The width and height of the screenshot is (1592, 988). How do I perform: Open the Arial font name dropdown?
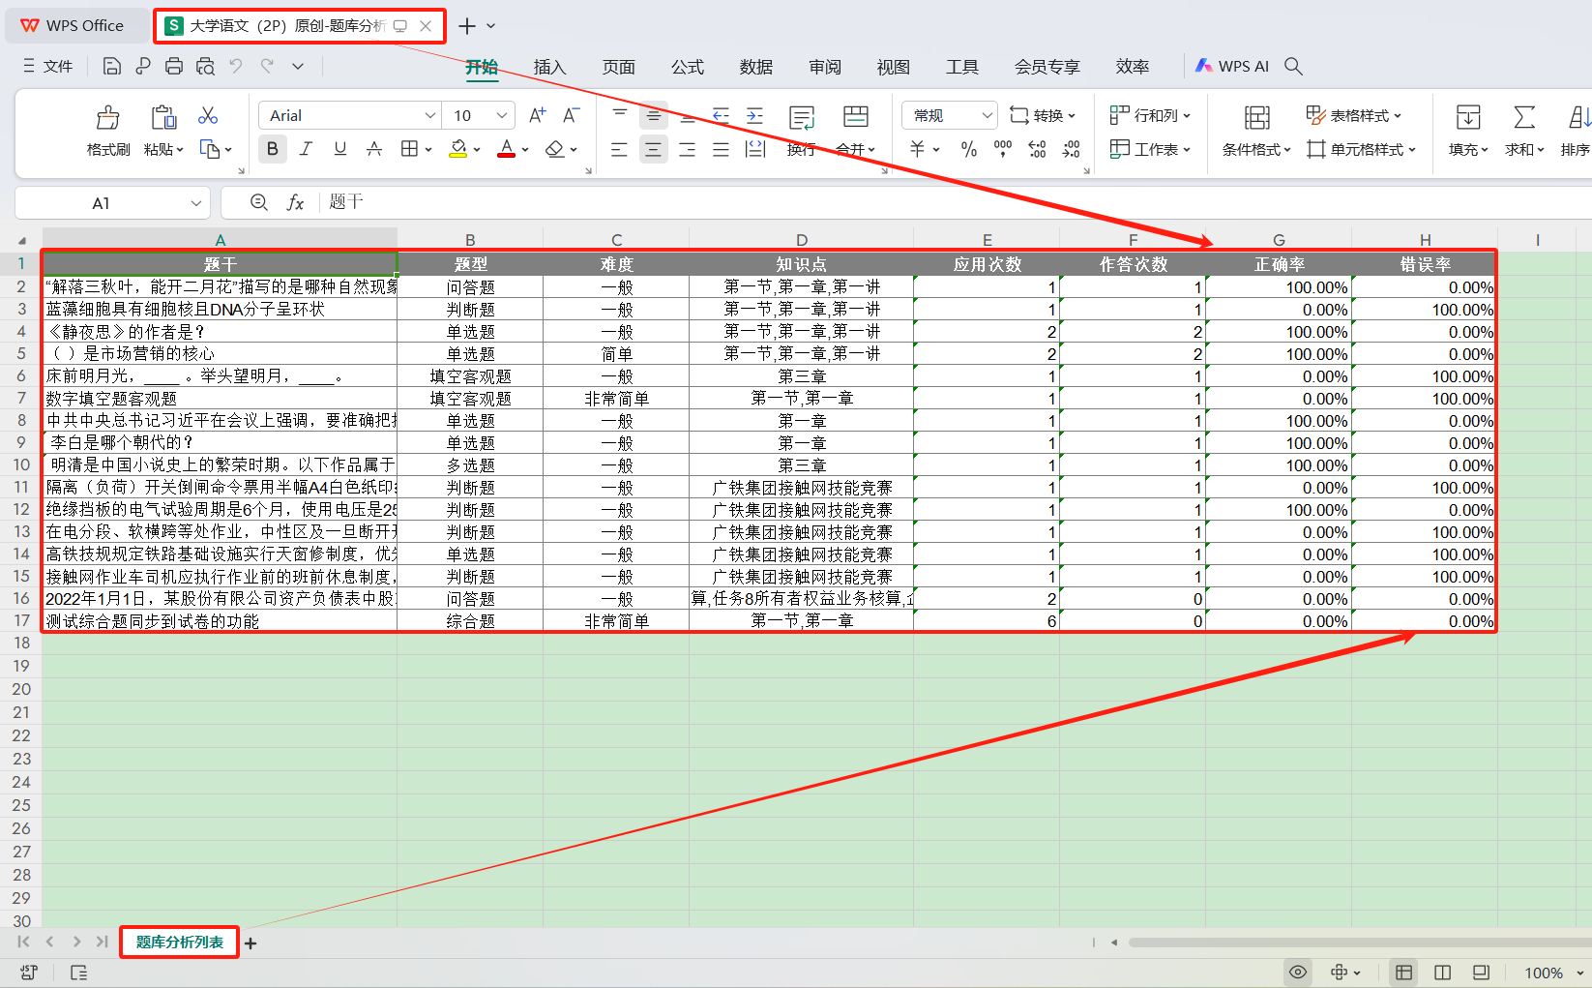430,116
